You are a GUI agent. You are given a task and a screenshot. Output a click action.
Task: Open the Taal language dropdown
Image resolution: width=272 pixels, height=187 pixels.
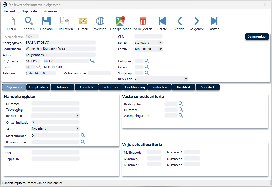(x=77, y=129)
